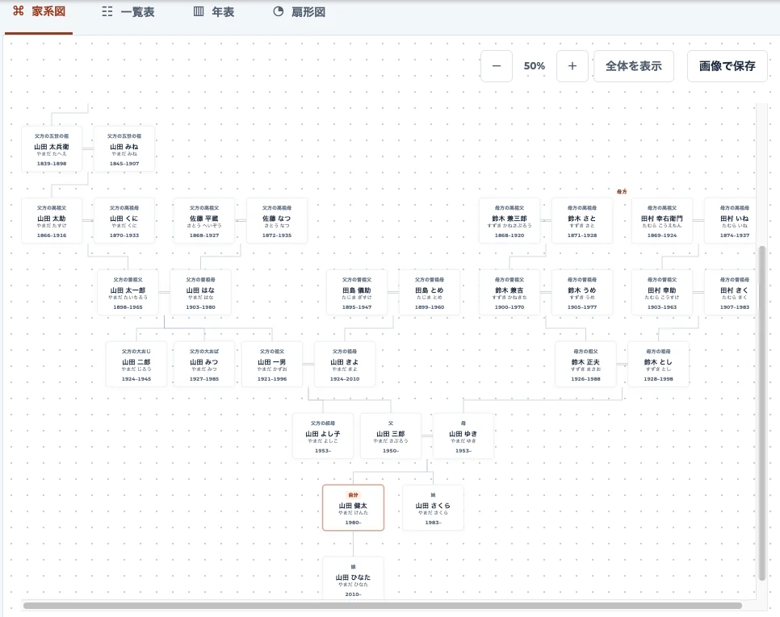Select the 山田 二郎 card
Screen dimensions: 780x617
pos(136,364)
